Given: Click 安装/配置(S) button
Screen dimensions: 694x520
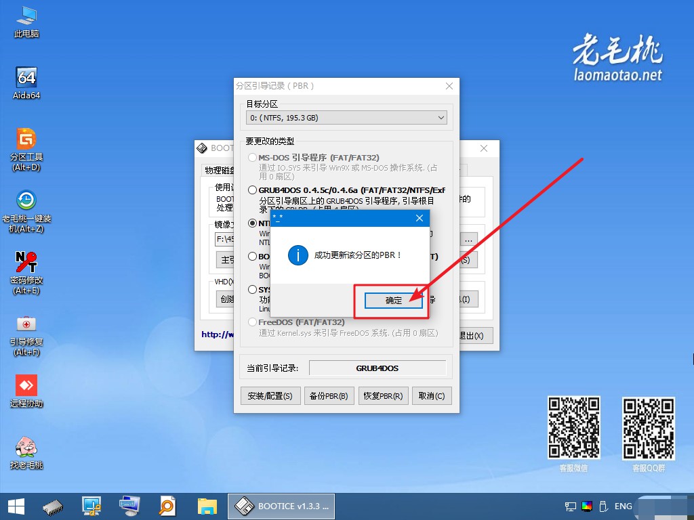Looking at the screenshot, I should 270,395.
